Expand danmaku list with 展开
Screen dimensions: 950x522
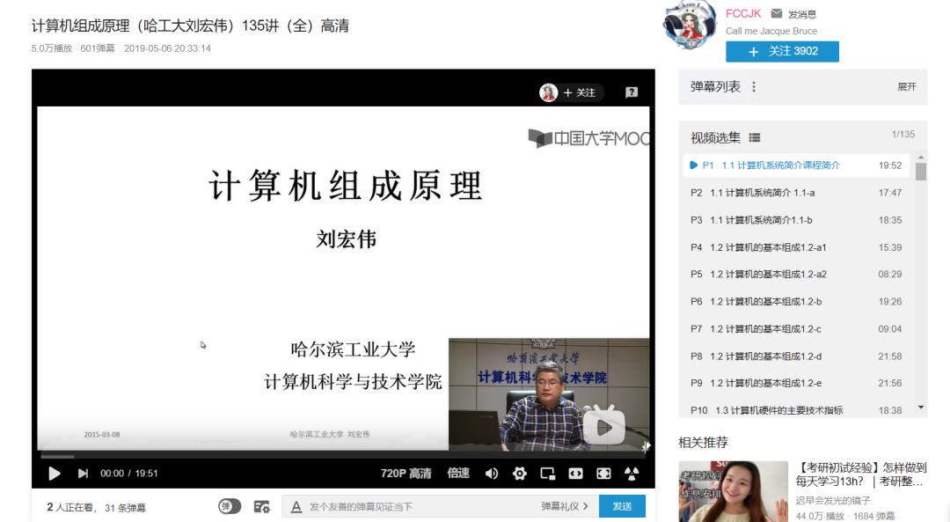tap(906, 86)
